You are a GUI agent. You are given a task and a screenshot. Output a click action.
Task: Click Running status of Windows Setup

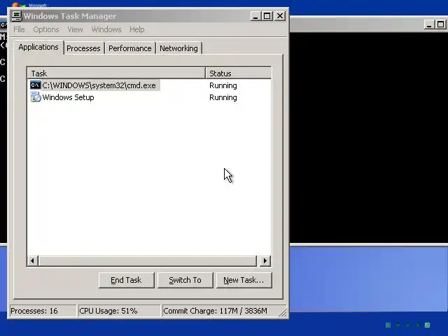point(223,97)
